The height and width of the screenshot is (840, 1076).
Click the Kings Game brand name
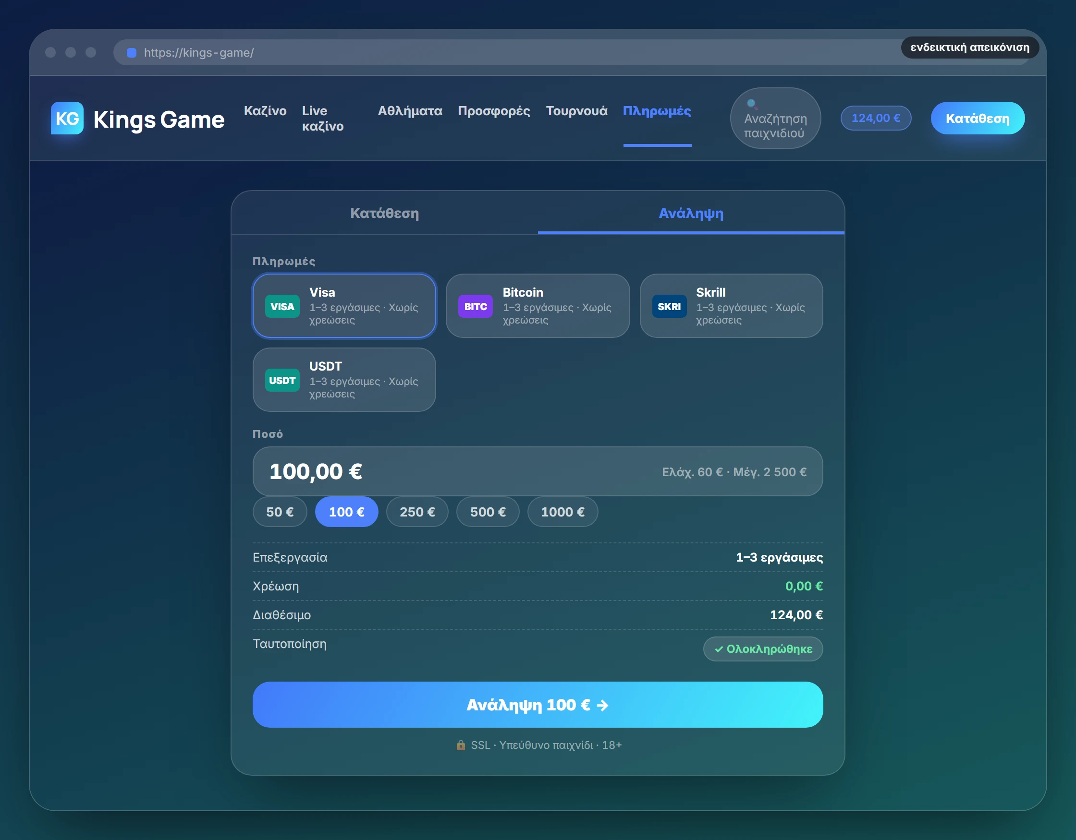pos(159,120)
